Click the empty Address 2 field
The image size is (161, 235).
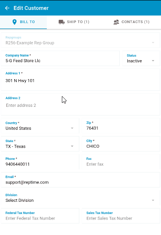tap(80, 104)
